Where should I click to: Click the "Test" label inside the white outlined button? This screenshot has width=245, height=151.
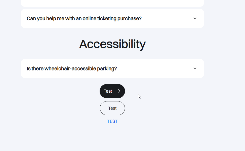coord(112,108)
